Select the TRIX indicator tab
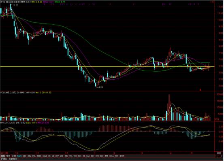 [x=39, y=156]
